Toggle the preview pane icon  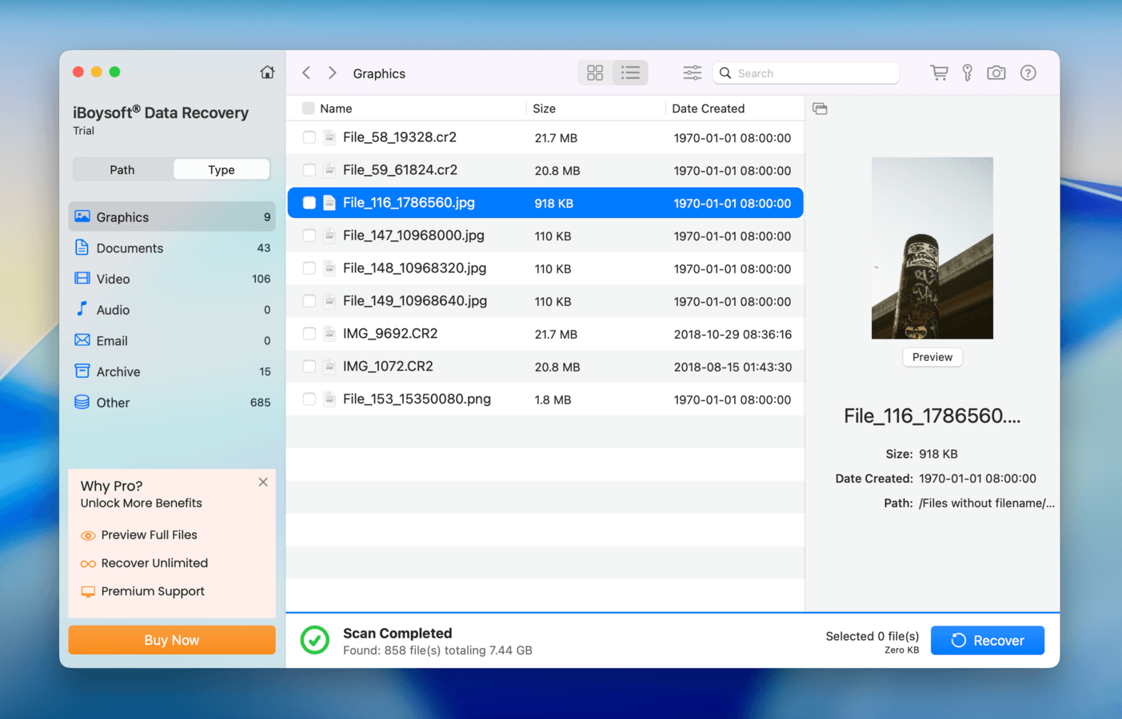point(820,108)
